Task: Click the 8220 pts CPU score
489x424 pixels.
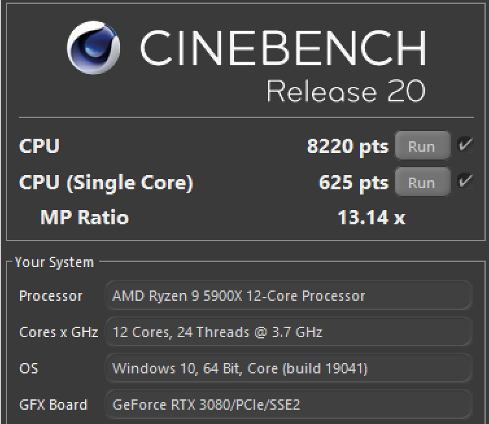Action: [348, 147]
